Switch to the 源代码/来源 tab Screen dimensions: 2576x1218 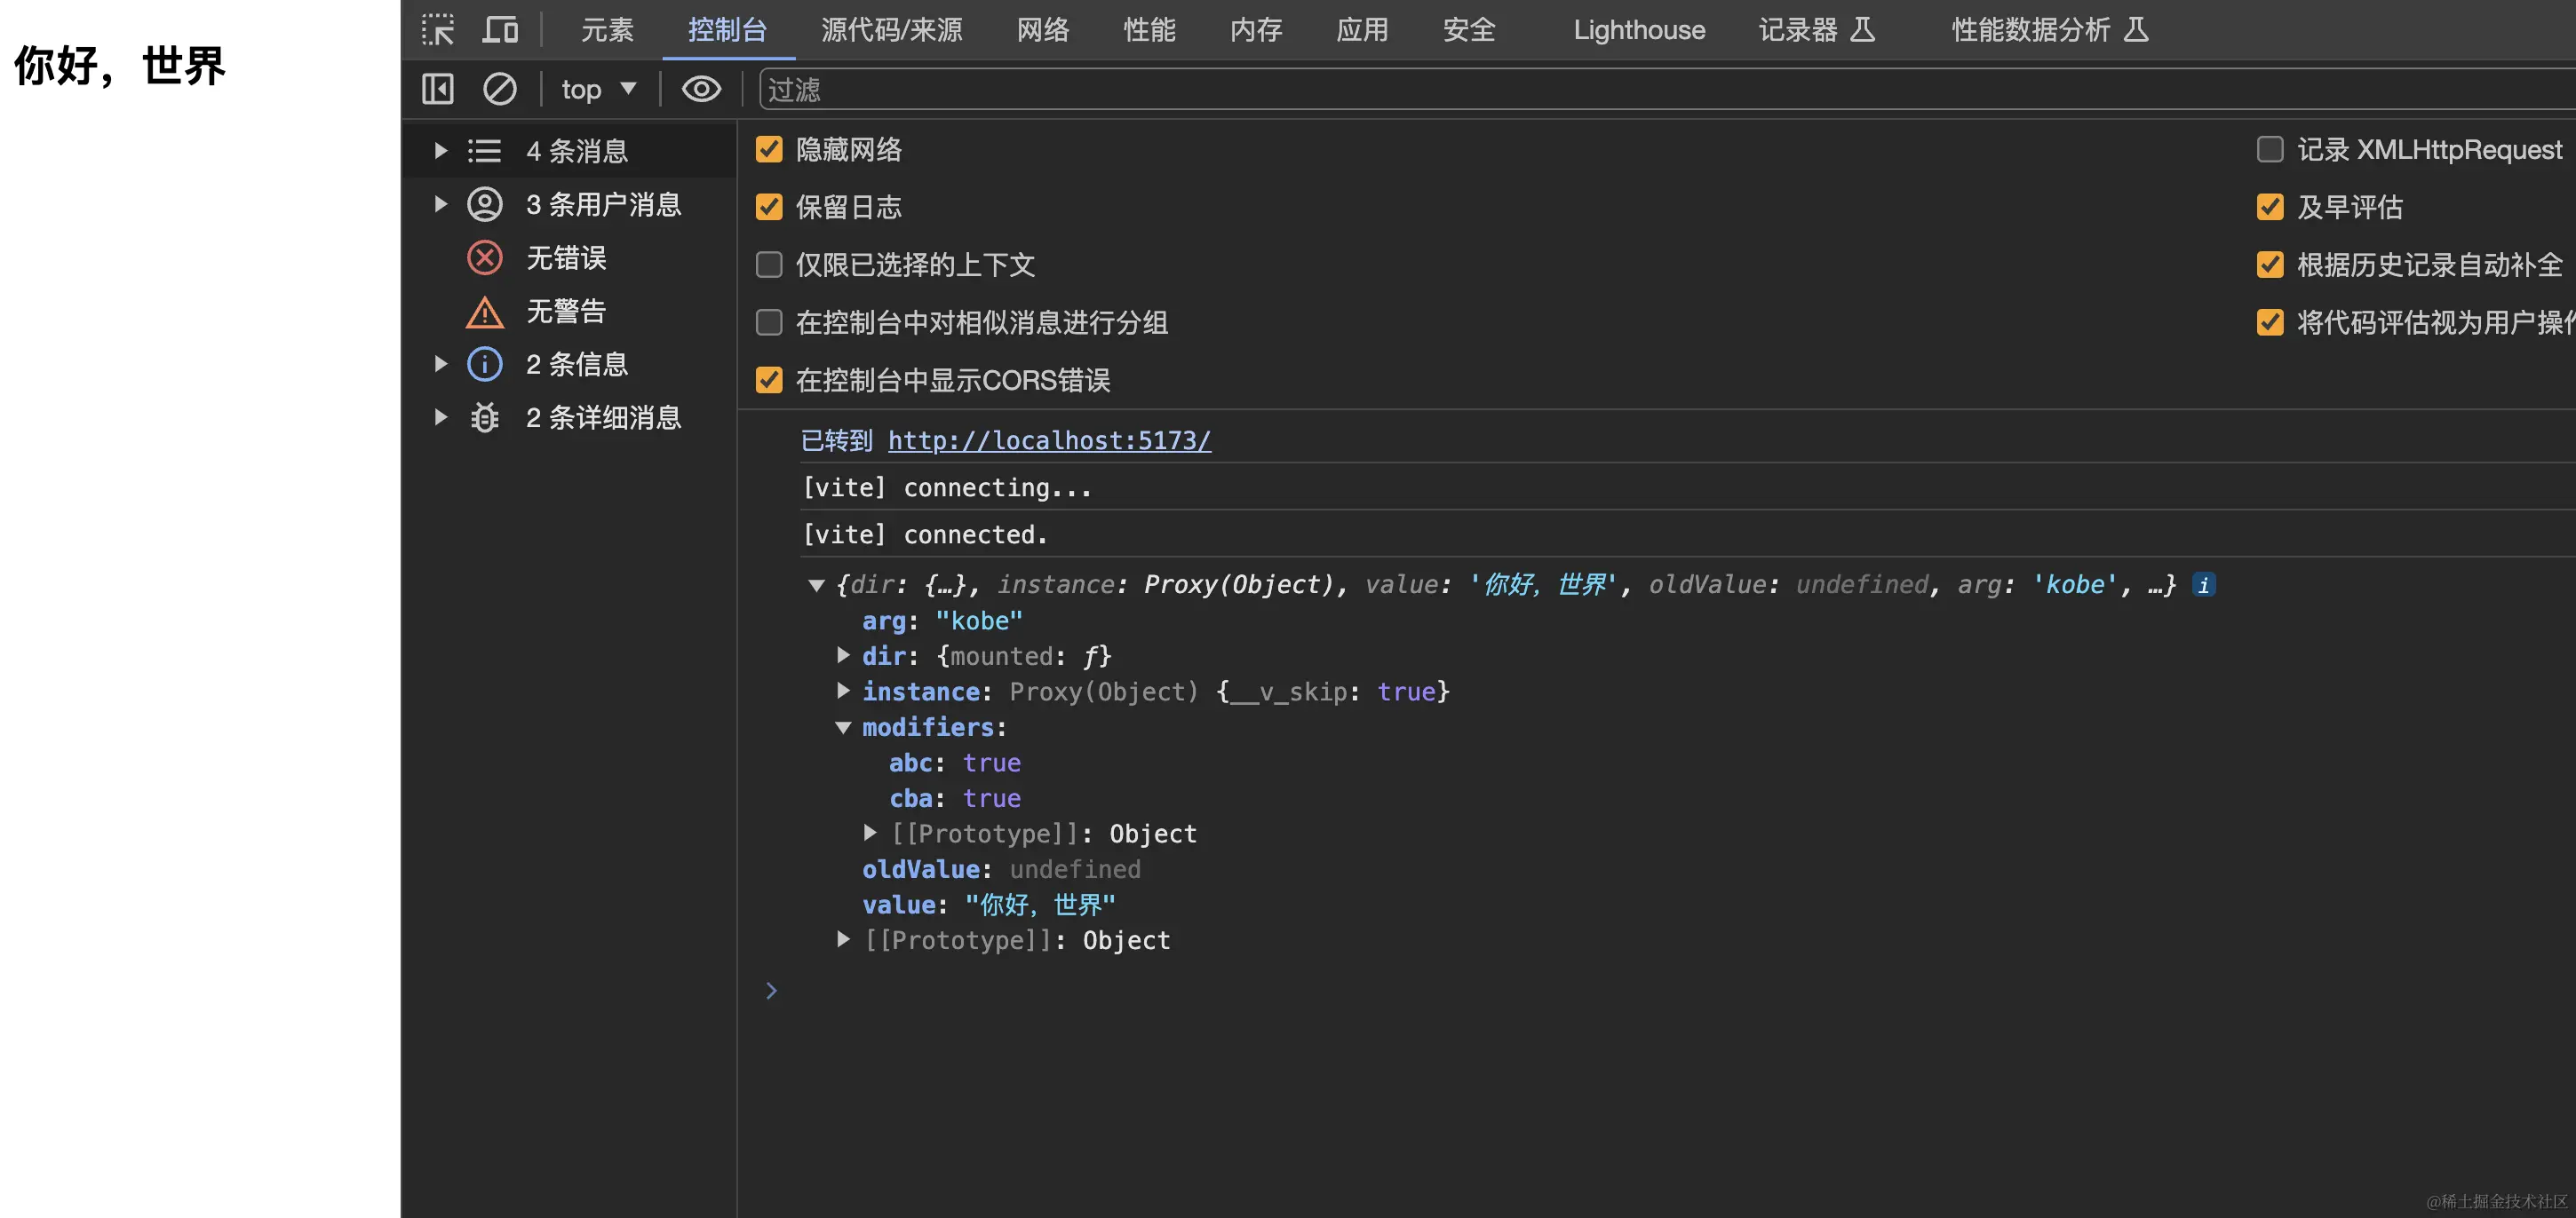(891, 30)
